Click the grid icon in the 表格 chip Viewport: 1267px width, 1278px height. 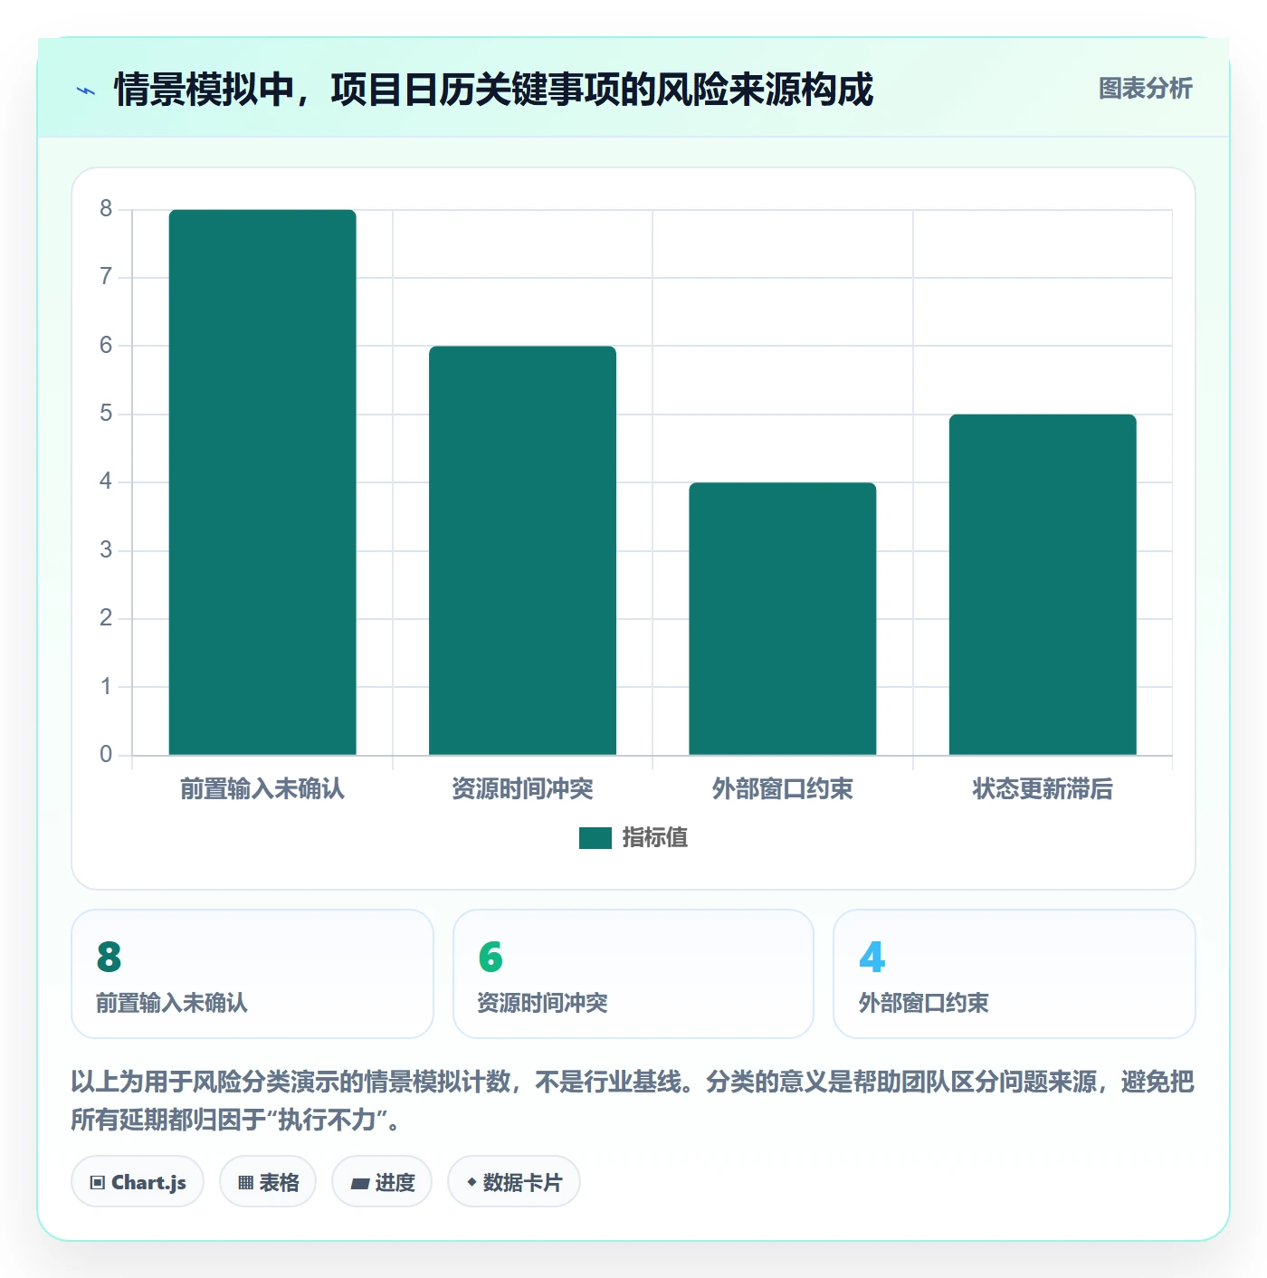[245, 1183]
